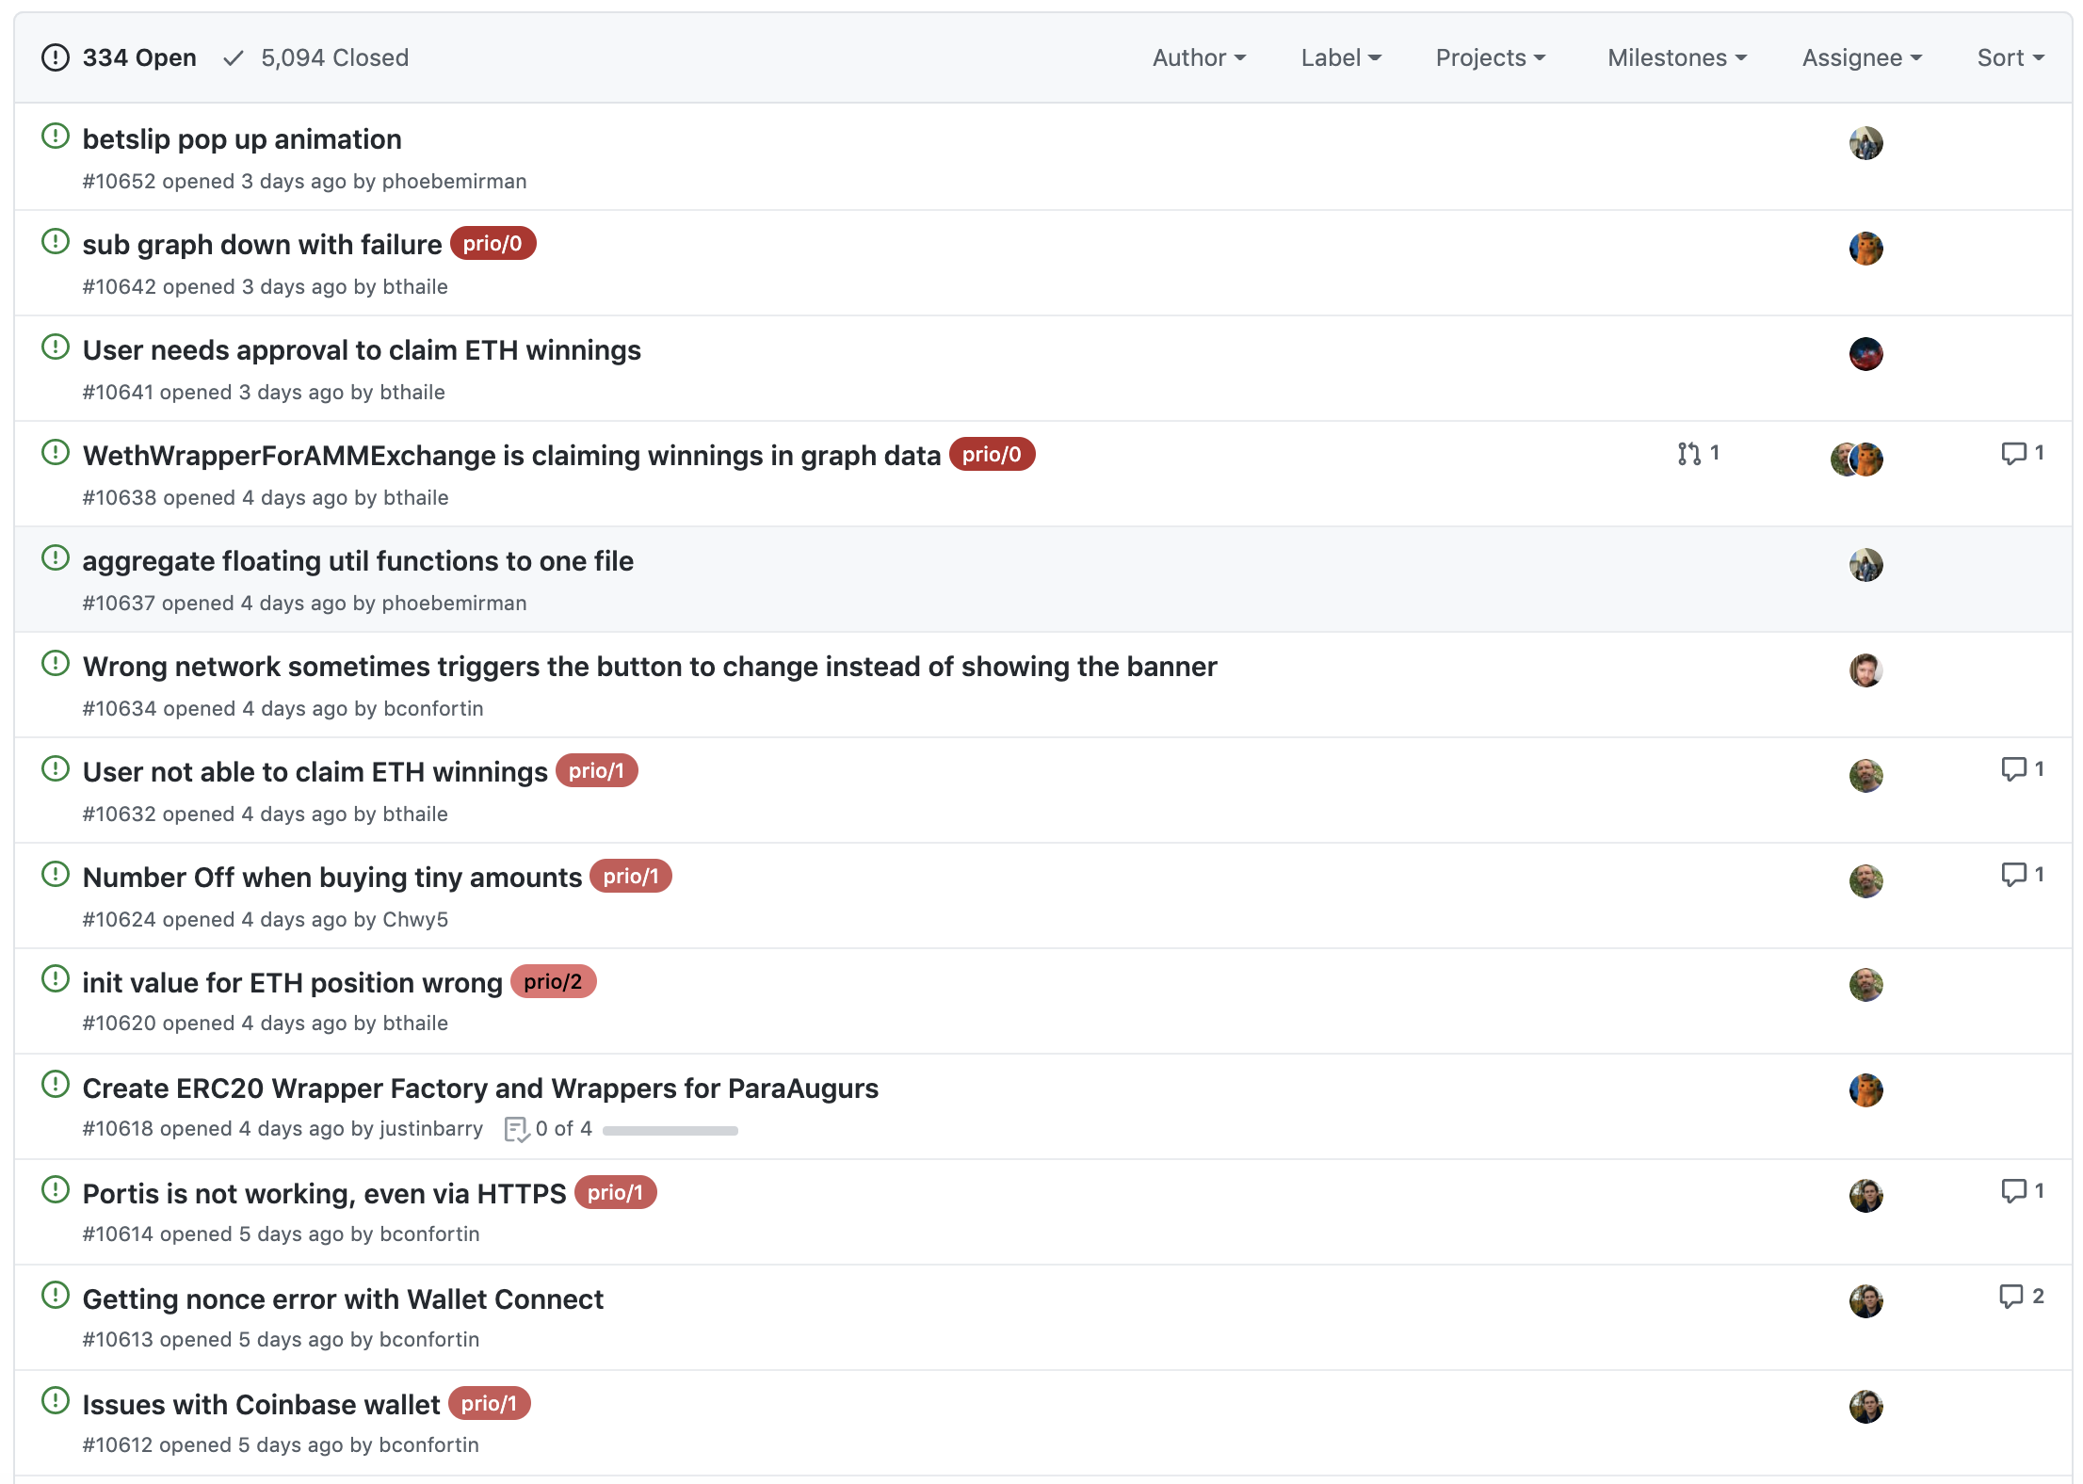Click open issue icon beside sub graph down
Viewport: 2083px width, 1484px height.
tap(56, 242)
